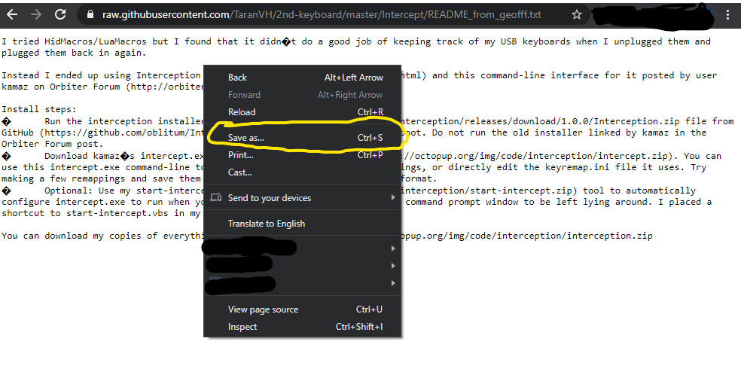Image resolution: width=741 pixels, height=378 pixels.
Task: Select View page source
Action: (x=303, y=309)
